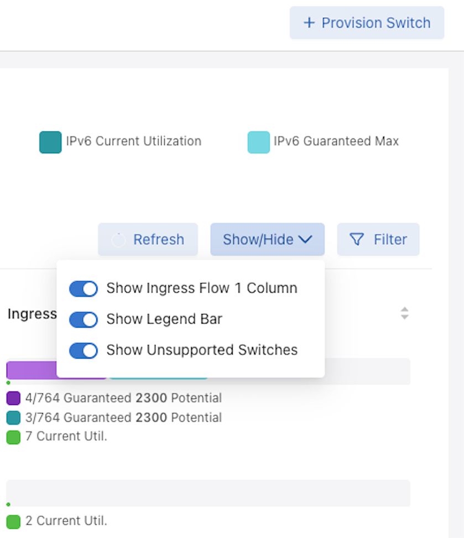Click the plus icon on Provision Switch

point(309,23)
